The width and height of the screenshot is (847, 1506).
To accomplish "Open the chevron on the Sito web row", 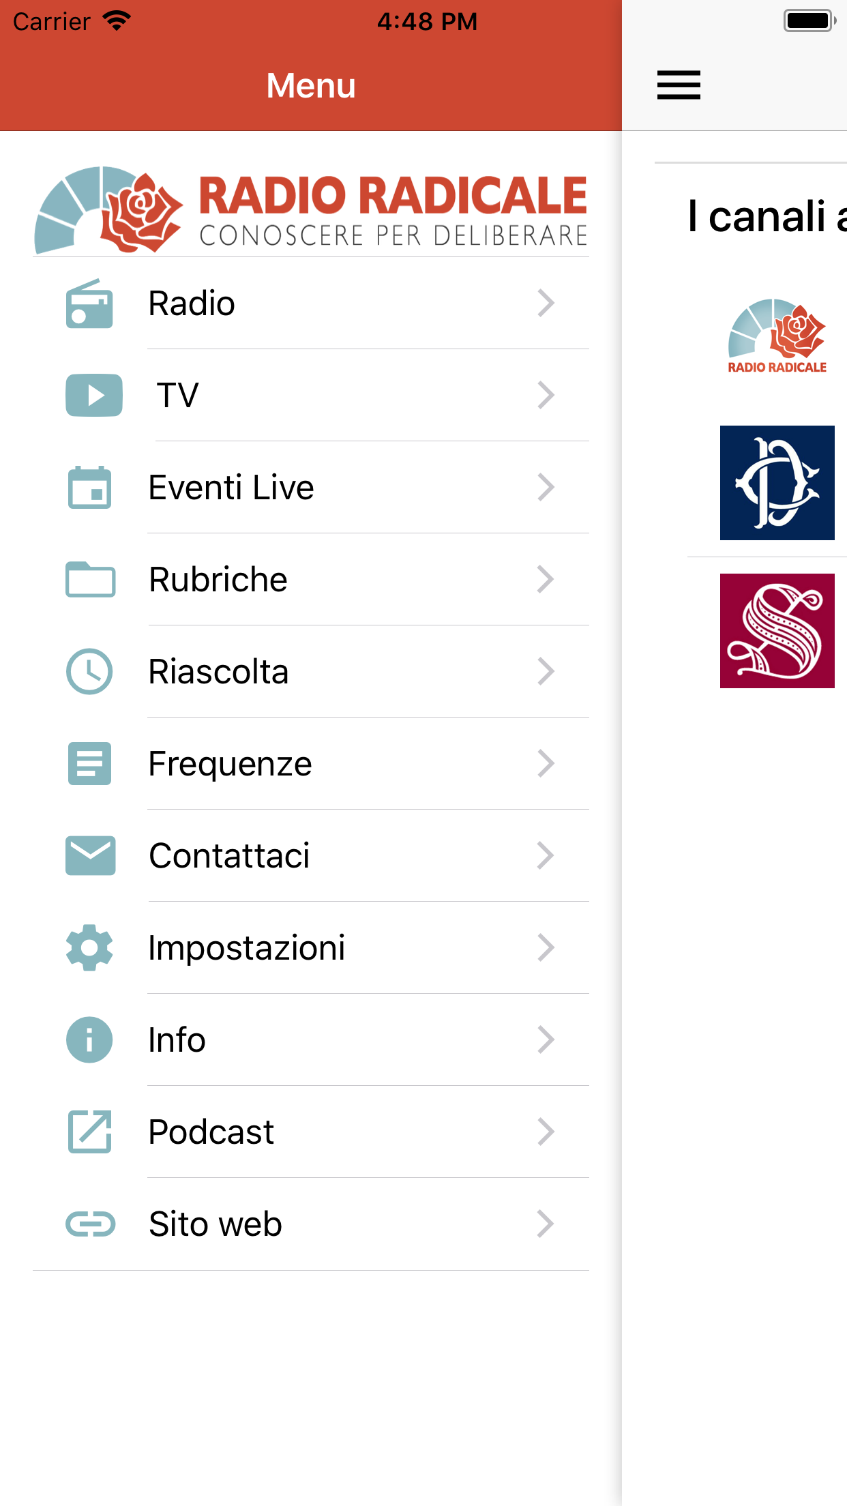I will 546,1224.
